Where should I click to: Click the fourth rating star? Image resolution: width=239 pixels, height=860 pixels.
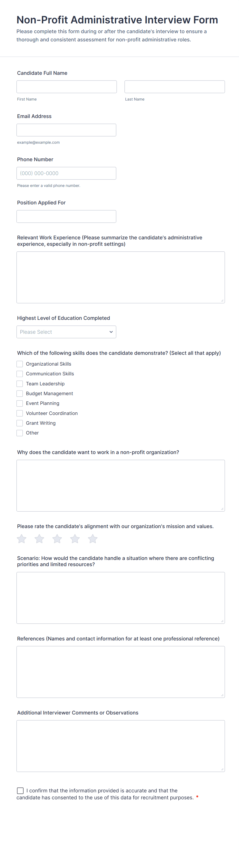point(75,539)
